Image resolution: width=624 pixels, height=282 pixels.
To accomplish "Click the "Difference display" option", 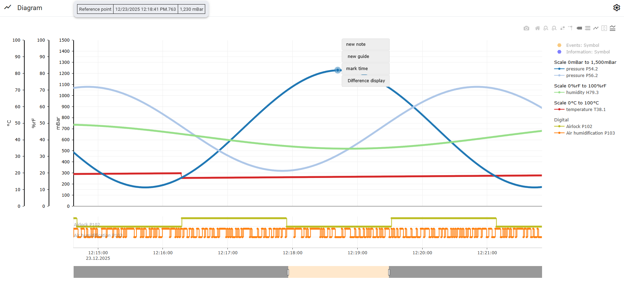I will [366, 81].
